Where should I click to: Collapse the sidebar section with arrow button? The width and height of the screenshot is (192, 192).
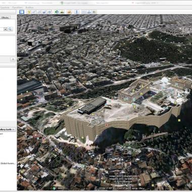coord(13,59)
